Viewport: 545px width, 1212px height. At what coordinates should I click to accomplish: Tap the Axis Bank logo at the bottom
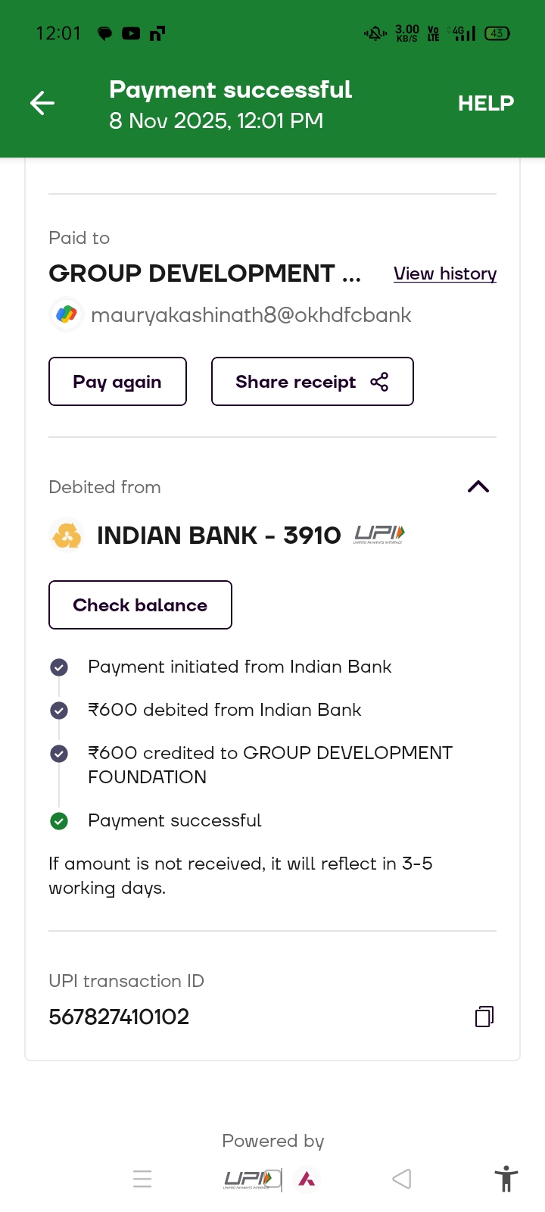tap(307, 1179)
